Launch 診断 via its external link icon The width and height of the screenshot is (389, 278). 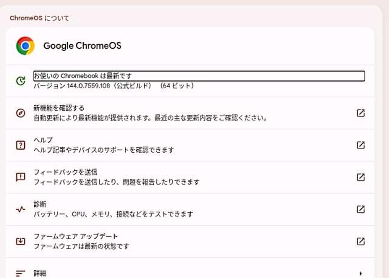pyautogui.click(x=360, y=209)
